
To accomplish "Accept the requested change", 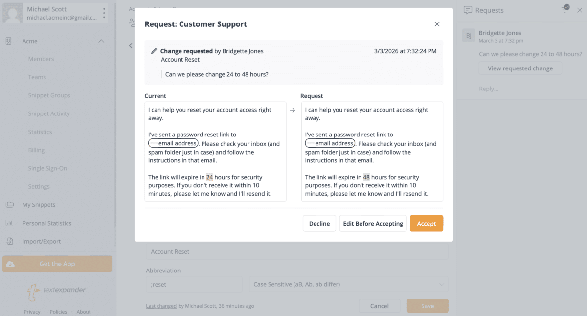I will (426, 224).
